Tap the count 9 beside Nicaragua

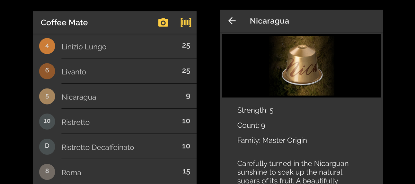(188, 96)
